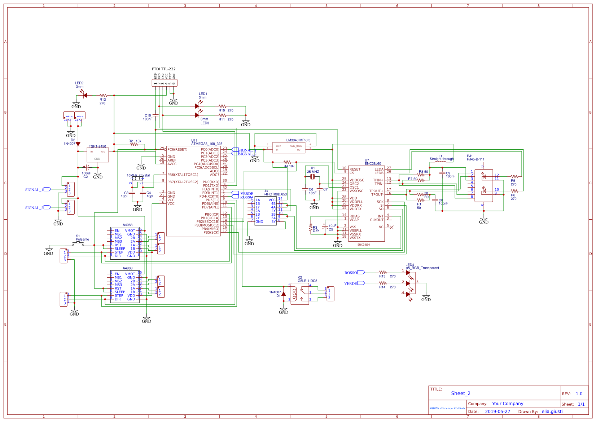
Task: Select the 25 MHZ crystal X1
Action: 313,177
